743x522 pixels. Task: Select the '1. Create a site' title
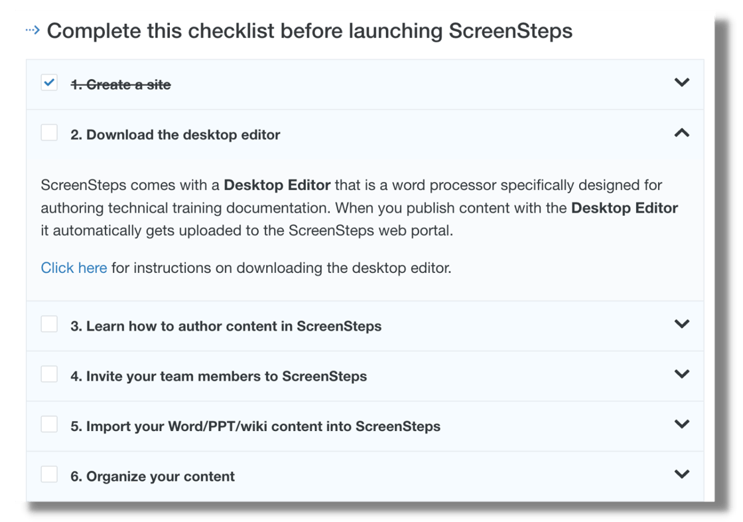pos(121,85)
